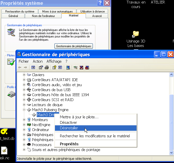This screenshot has width=174, height=163.
Task: Click the Back arrow in Device Manager toolbar
Action: [x=20, y=67]
